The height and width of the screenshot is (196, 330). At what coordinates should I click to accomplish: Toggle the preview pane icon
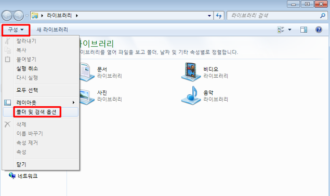tap(303, 30)
